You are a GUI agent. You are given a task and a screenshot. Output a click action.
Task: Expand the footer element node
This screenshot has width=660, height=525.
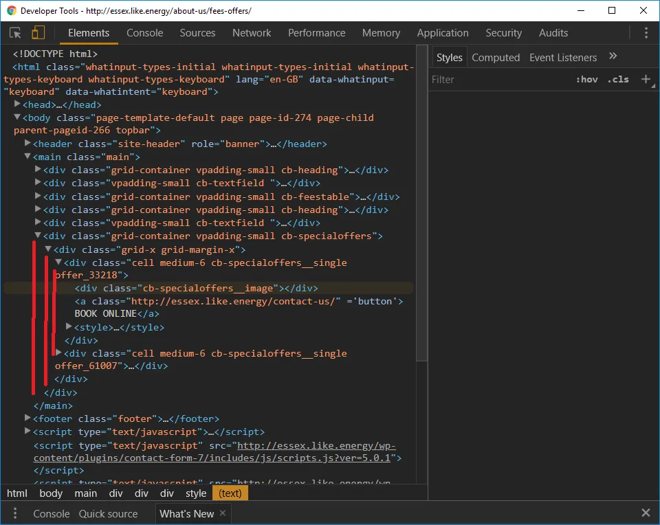coord(28,418)
